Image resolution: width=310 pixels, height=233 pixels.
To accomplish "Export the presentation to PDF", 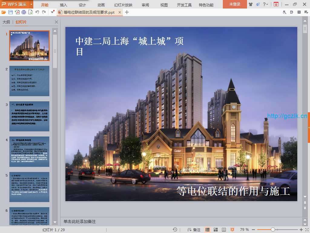I will (17, 12).
